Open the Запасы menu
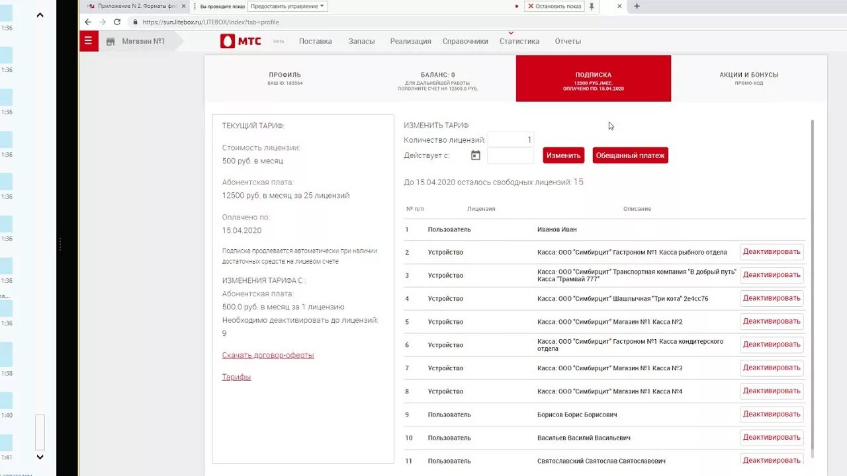The width and height of the screenshot is (847, 476). [361, 41]
